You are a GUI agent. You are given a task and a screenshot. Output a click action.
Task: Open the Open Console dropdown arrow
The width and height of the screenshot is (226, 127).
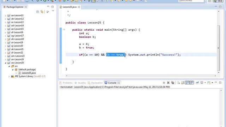coord(213,83)
